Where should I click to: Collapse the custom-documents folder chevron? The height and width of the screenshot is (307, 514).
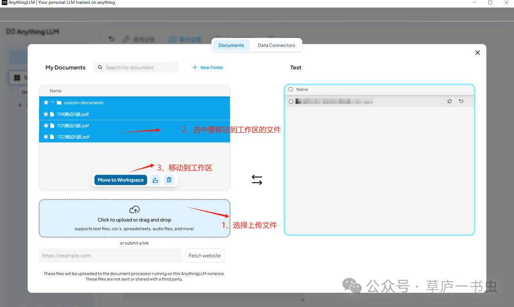[52, 102]
